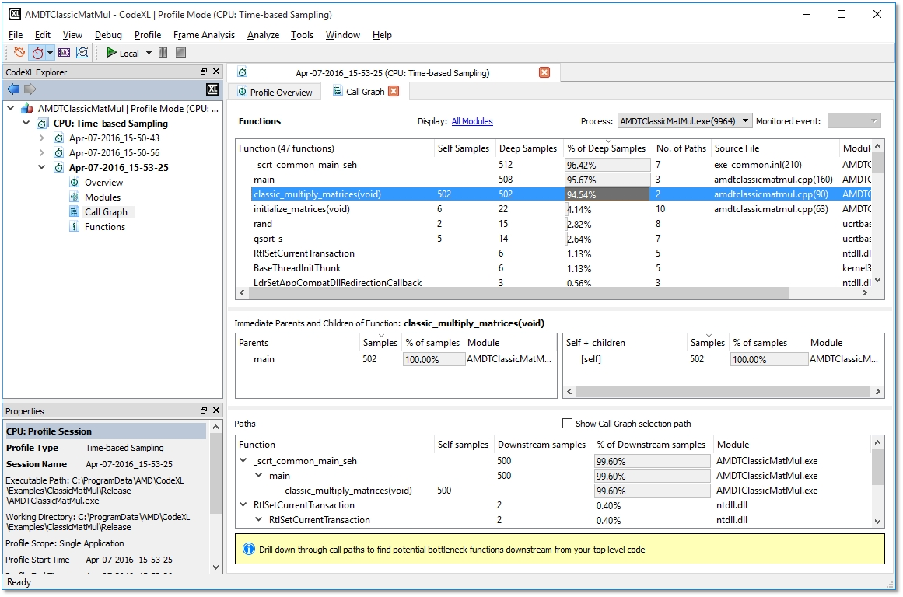Click the info icon in the yellow hint bar
Image resolution: width=903 pixels, height=597 pixels.
click(x=249, y=550)
